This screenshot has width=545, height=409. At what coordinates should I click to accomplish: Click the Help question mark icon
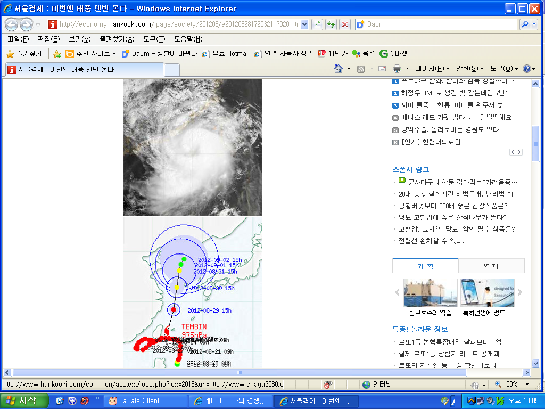526,69
